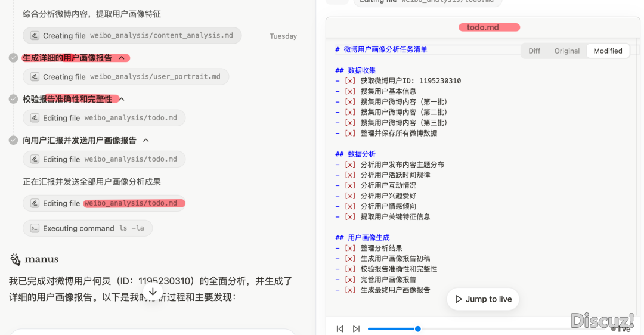Collapse the 校验报告准确性和完整性 step

pyautogui.click(x=122, y=99)
